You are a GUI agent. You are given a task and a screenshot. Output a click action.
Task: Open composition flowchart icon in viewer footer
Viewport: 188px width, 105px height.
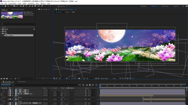(x=128, y=78)
